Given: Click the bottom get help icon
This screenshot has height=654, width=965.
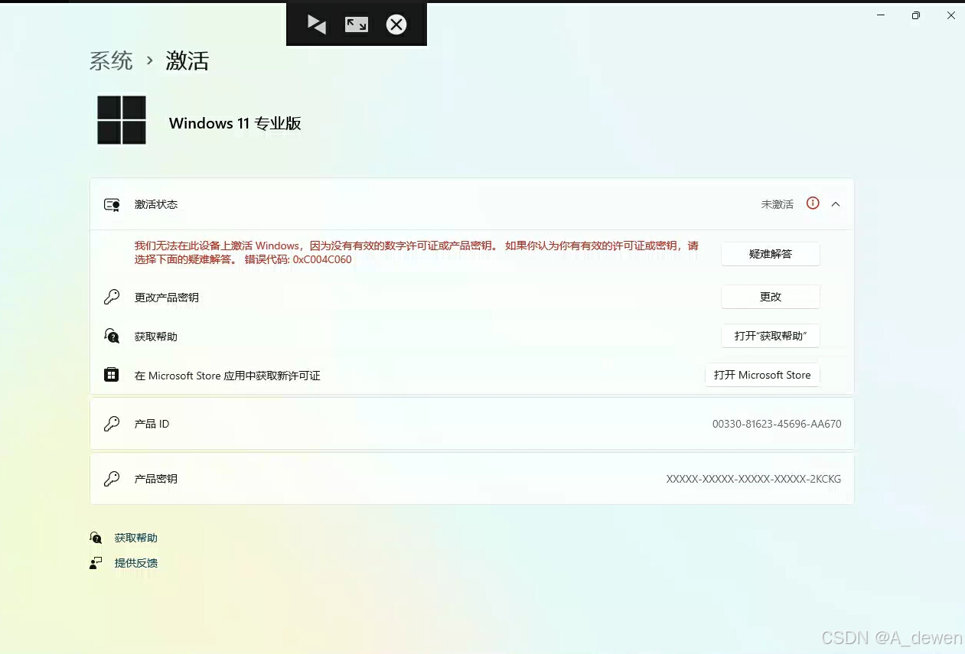Looking at the screenshot, I should coord(96,538).
